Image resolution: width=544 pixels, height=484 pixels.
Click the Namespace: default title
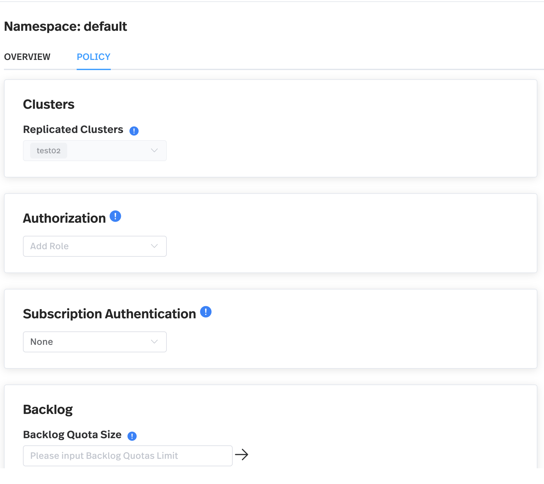point(65,26)
